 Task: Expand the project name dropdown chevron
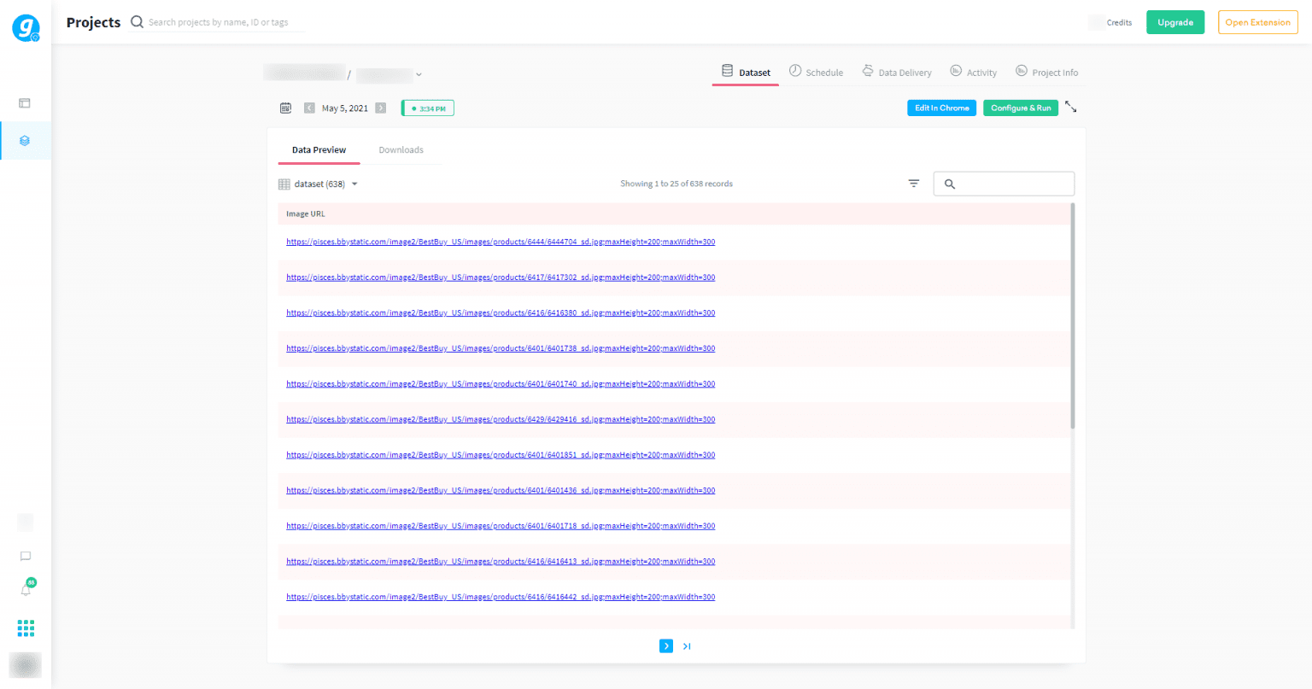pos(419,75)
